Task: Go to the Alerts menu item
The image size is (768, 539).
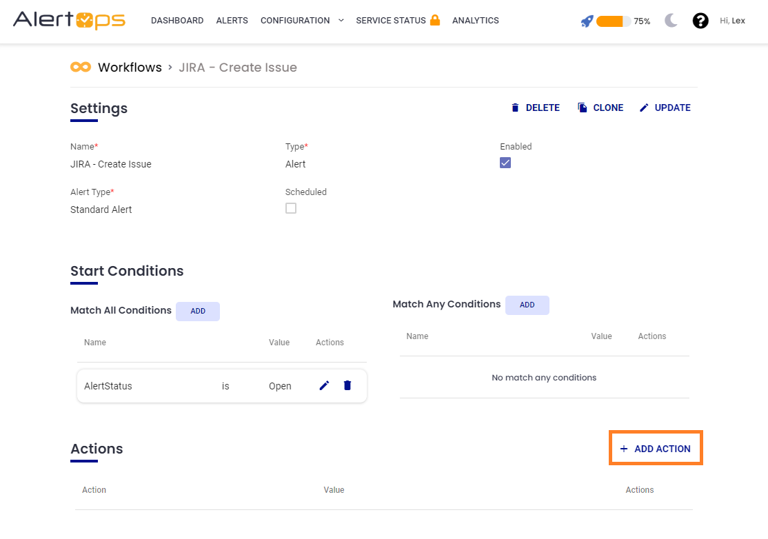Action: 232,21
